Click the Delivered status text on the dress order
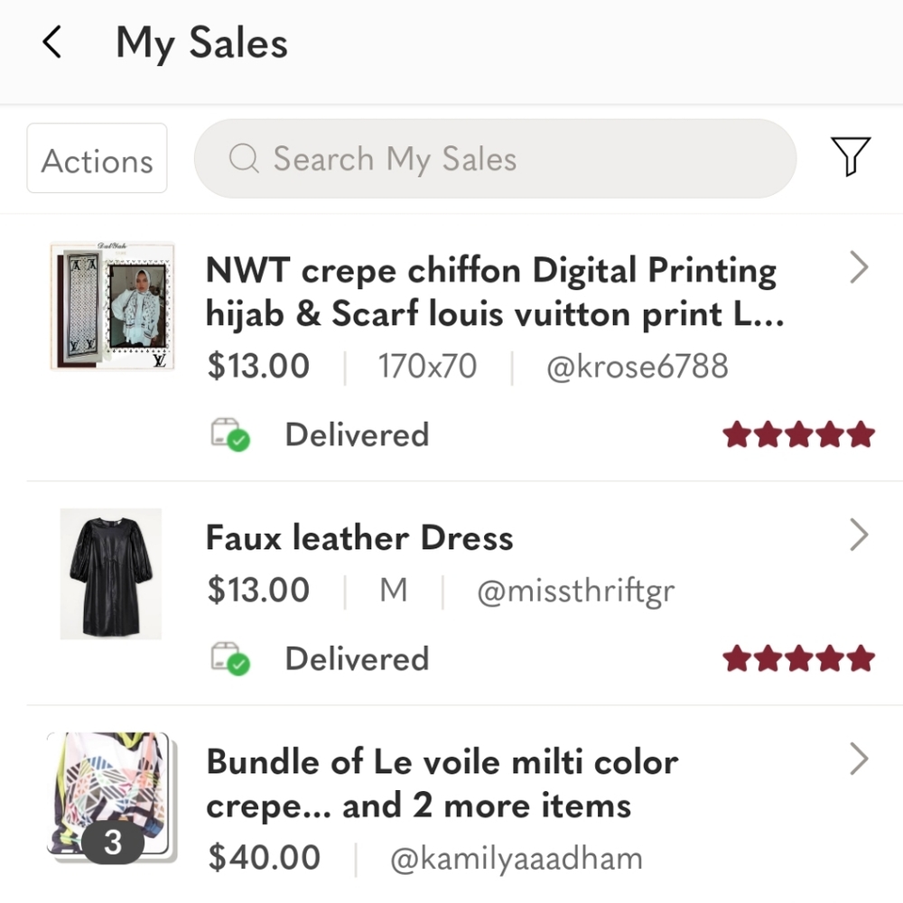Image resolution: width=903 pixels, height=903 pixels. 357,658
